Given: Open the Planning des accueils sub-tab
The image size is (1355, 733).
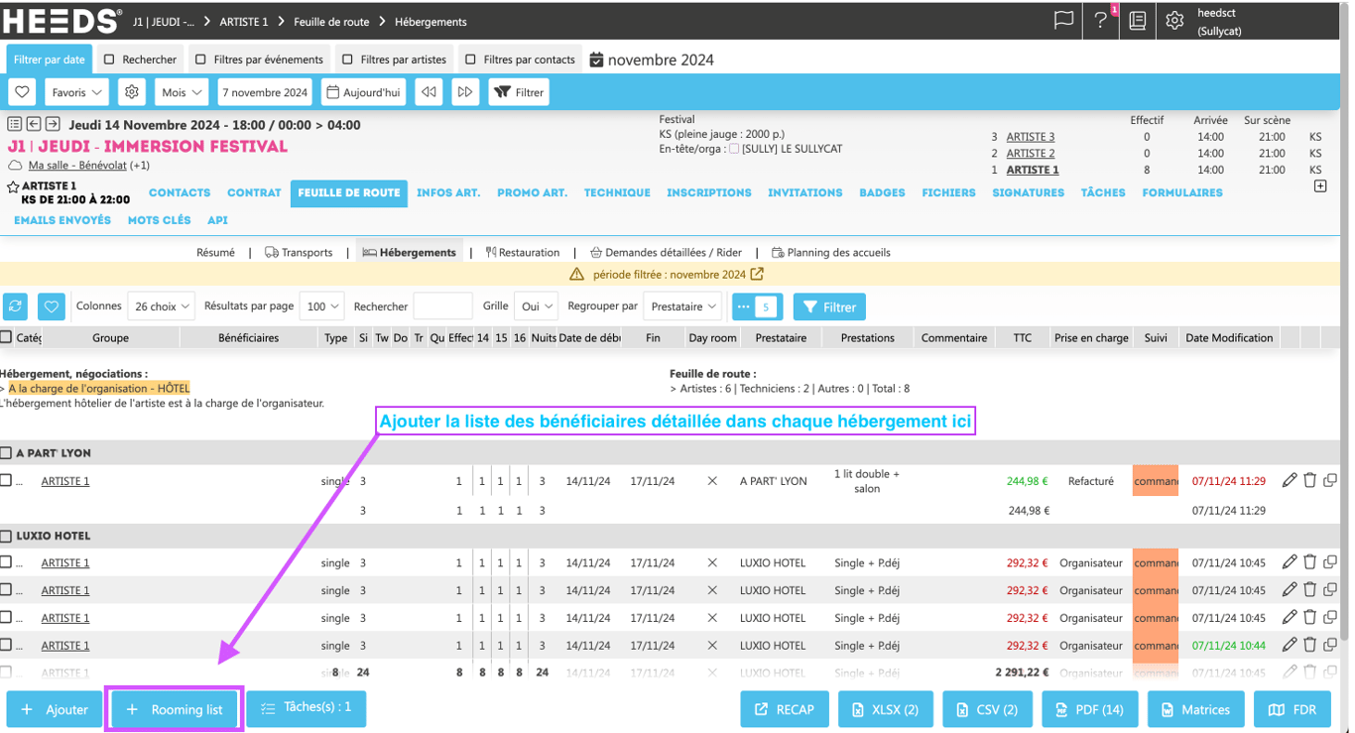Looking at the screenshot, I should coord(831,253).
